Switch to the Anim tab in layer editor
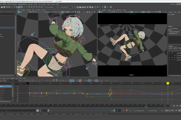Image resolution: width=181 pixels, height=120 pixels. 176,46
